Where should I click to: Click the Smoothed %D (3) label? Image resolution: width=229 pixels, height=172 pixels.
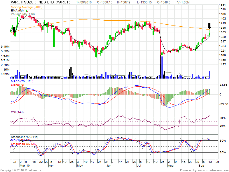pyautogui.click(x=22, y=143)
